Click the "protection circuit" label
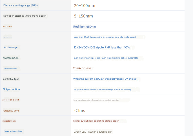The image size is (193, 136). (x=11, y=100)
